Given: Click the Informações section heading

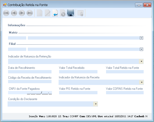Looking at the screenshot, I should coord(17,25).
